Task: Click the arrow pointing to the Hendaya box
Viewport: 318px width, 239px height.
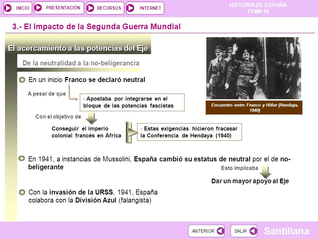Action: 132,133
